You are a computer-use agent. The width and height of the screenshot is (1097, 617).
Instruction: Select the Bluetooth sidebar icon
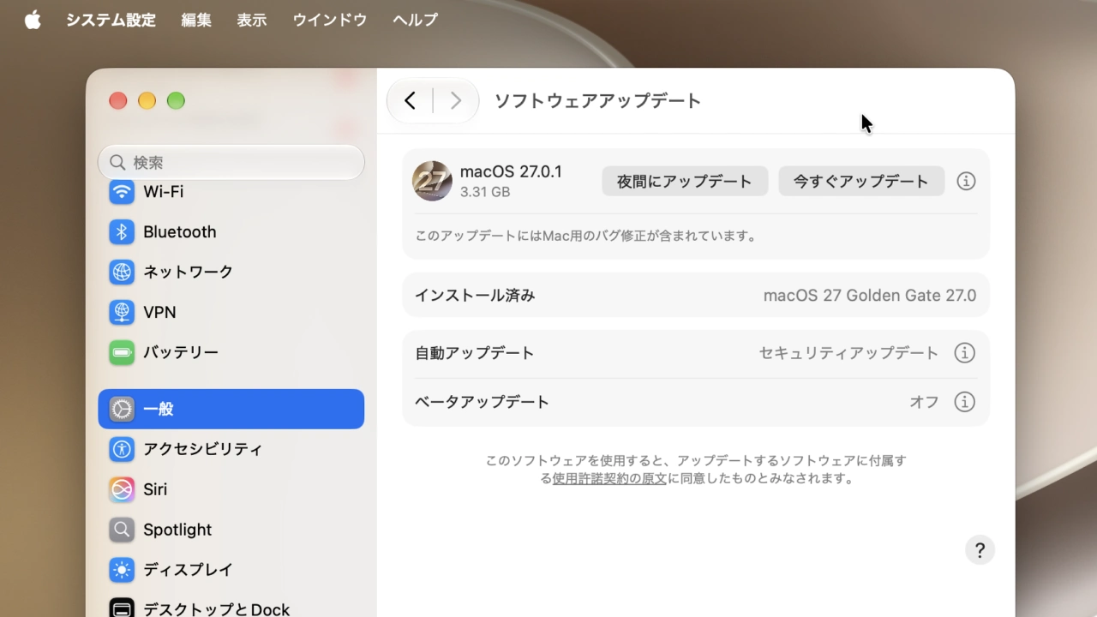coord(122,231)
